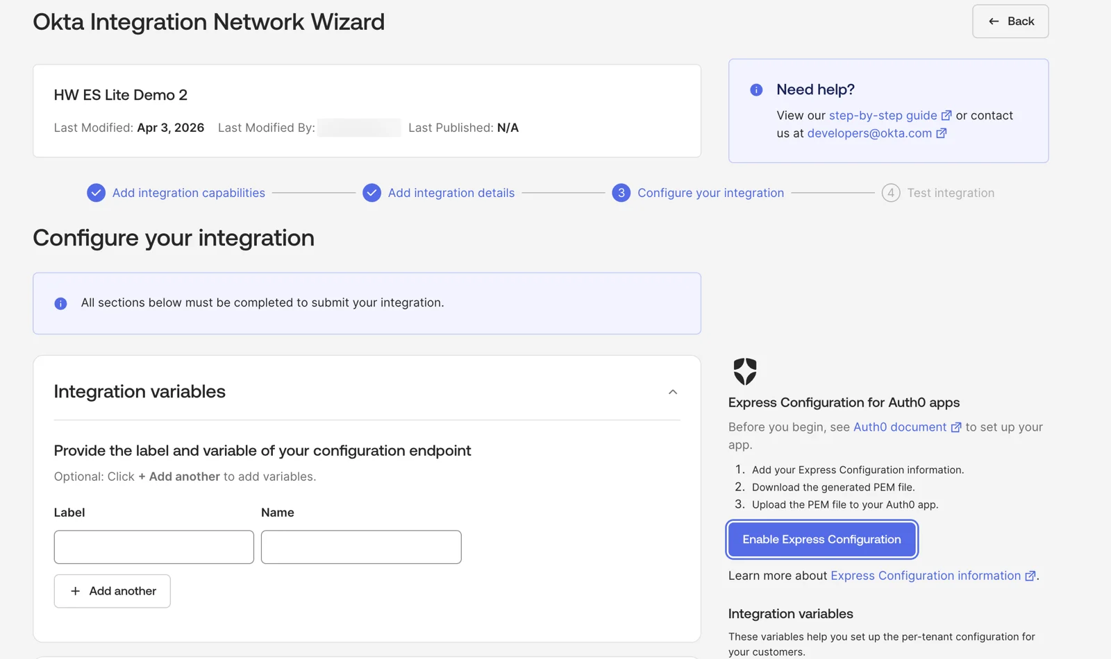Click external link icon beside developers@okta.com
This screenshot has width=1111, height=659.
pyautogui.click(x=942, y=133)
